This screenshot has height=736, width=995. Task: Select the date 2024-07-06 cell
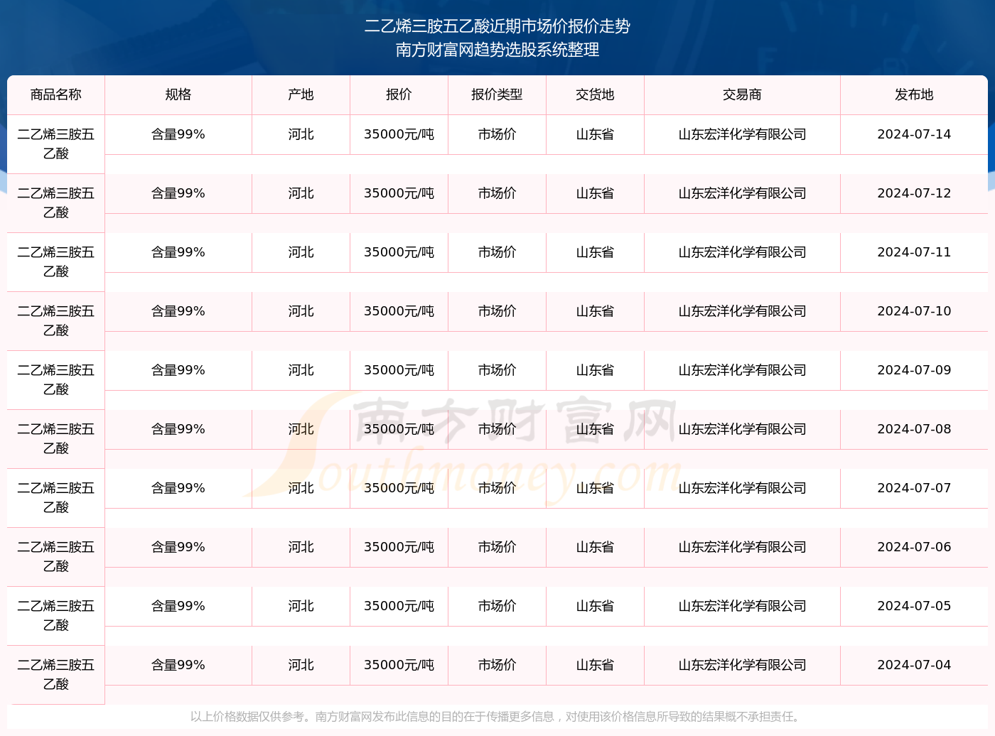coord(915,547)
